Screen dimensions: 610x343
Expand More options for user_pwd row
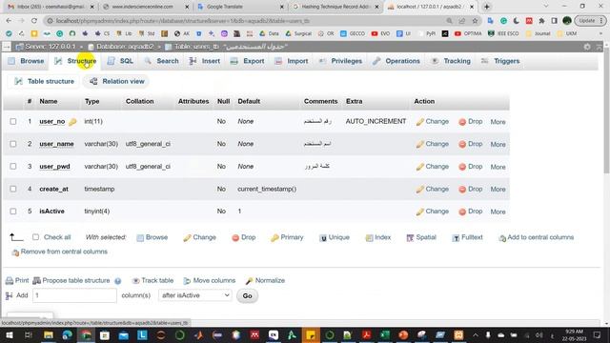[x=498, y=167]
